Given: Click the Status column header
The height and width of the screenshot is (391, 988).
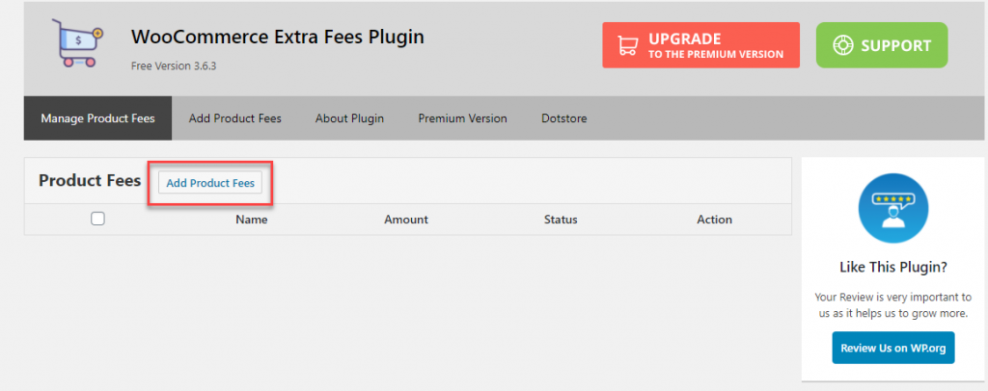Looking at the screenshot, I should tap(561, 220).
